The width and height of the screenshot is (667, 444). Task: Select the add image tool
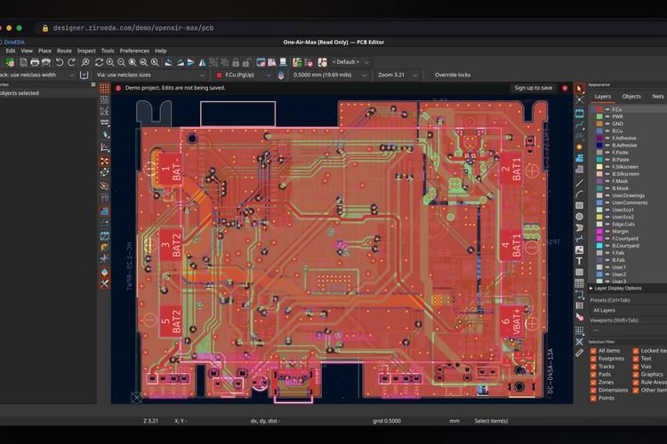click(x=579, y=250)
